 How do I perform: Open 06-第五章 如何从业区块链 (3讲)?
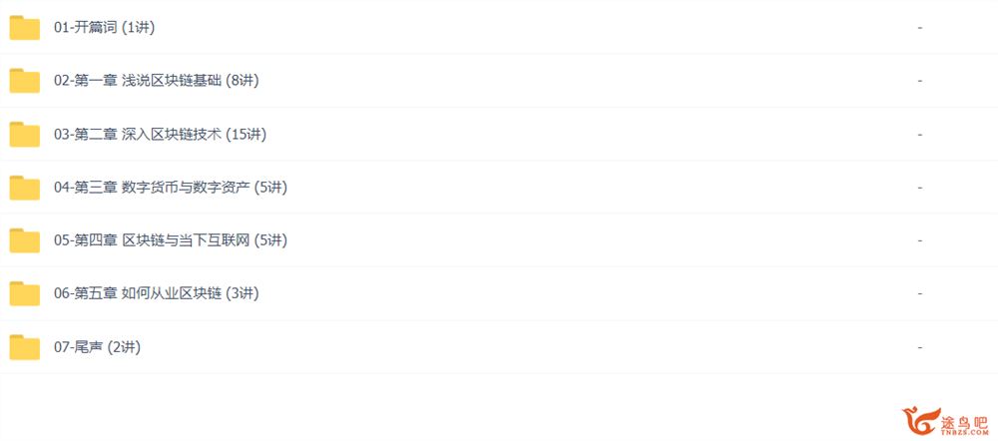coord(157,294)
